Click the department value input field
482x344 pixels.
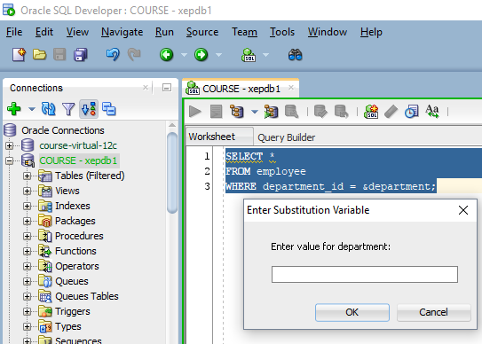[x=365, y=274]
